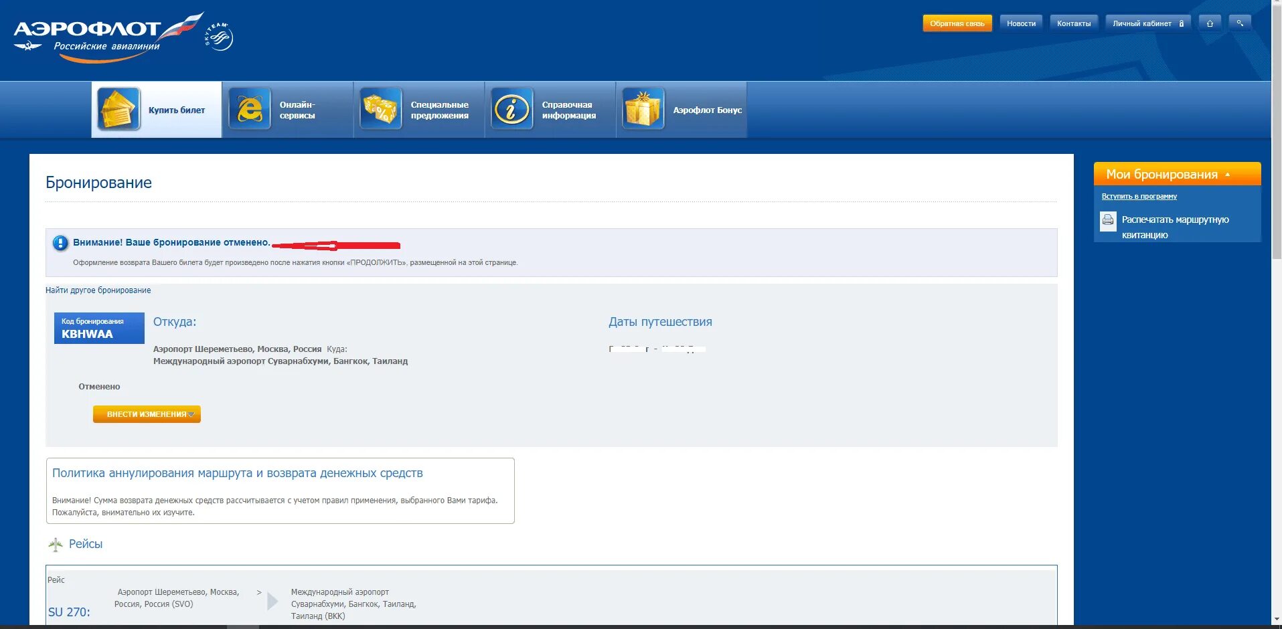Open the Контакты page

1074,23
